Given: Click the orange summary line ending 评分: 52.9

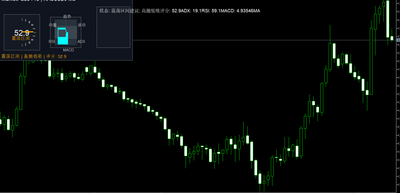Looking at the screenshot, I should pos(34,56).
